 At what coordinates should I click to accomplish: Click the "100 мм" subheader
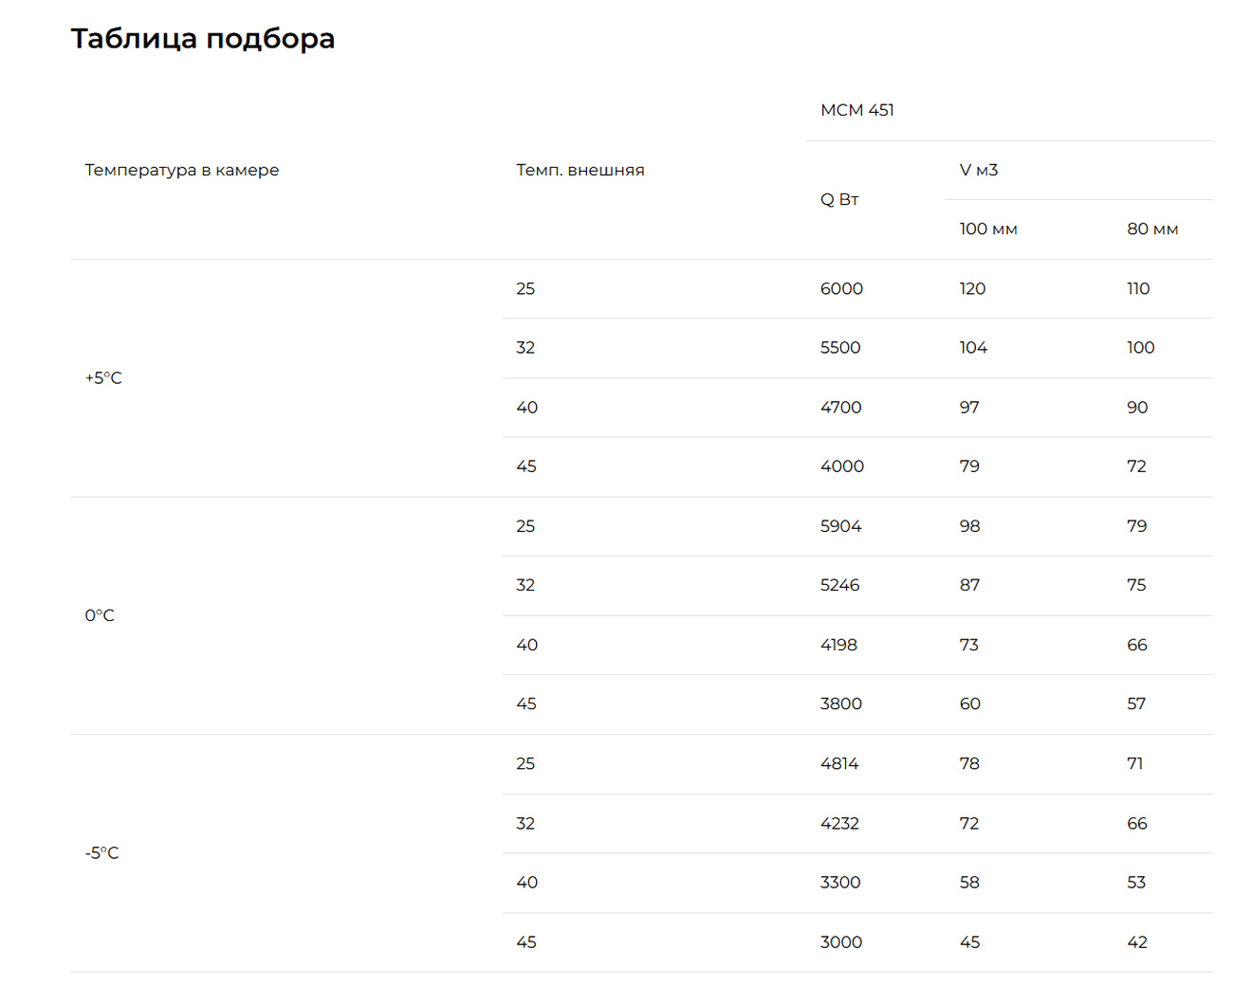point(987,228)
